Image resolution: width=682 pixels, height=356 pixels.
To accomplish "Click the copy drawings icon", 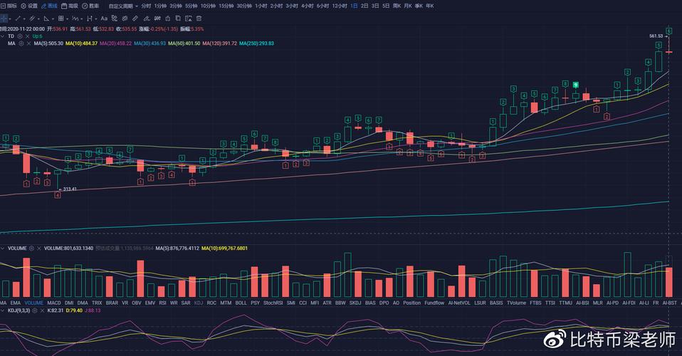I will (178, 19).
